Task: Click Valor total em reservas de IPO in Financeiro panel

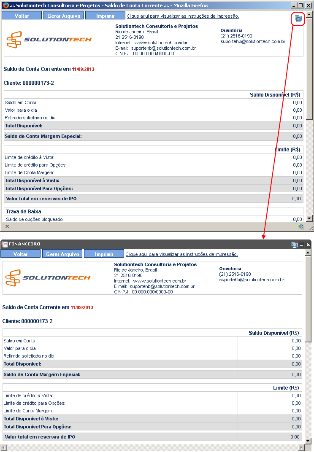Action: (40, 437)
